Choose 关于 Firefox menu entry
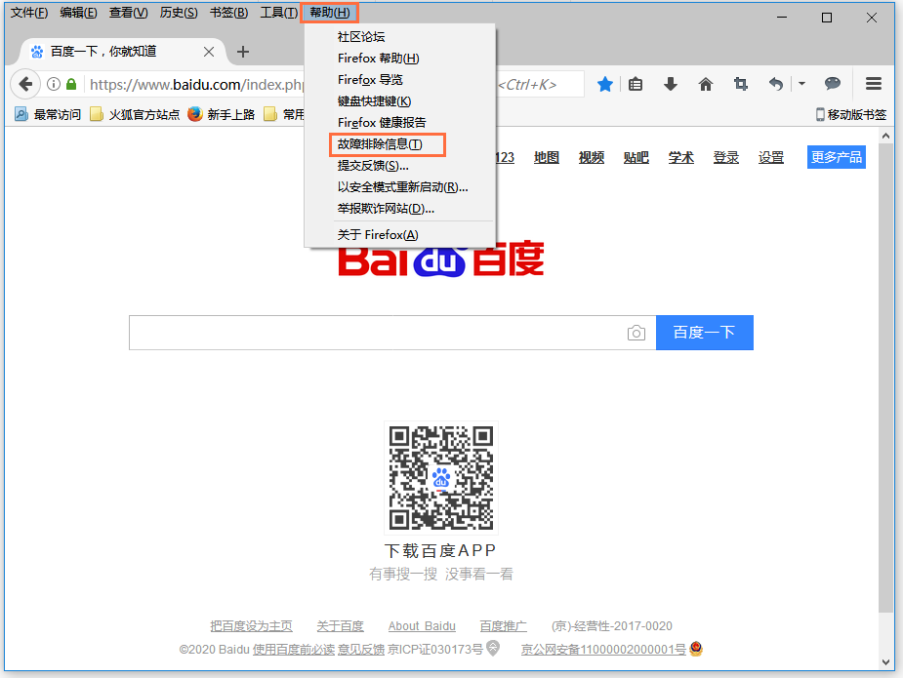The width and height of the screenshot is (903, 678). 378,235
